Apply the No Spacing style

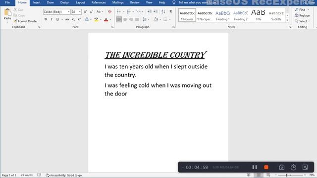coord(205,15)
